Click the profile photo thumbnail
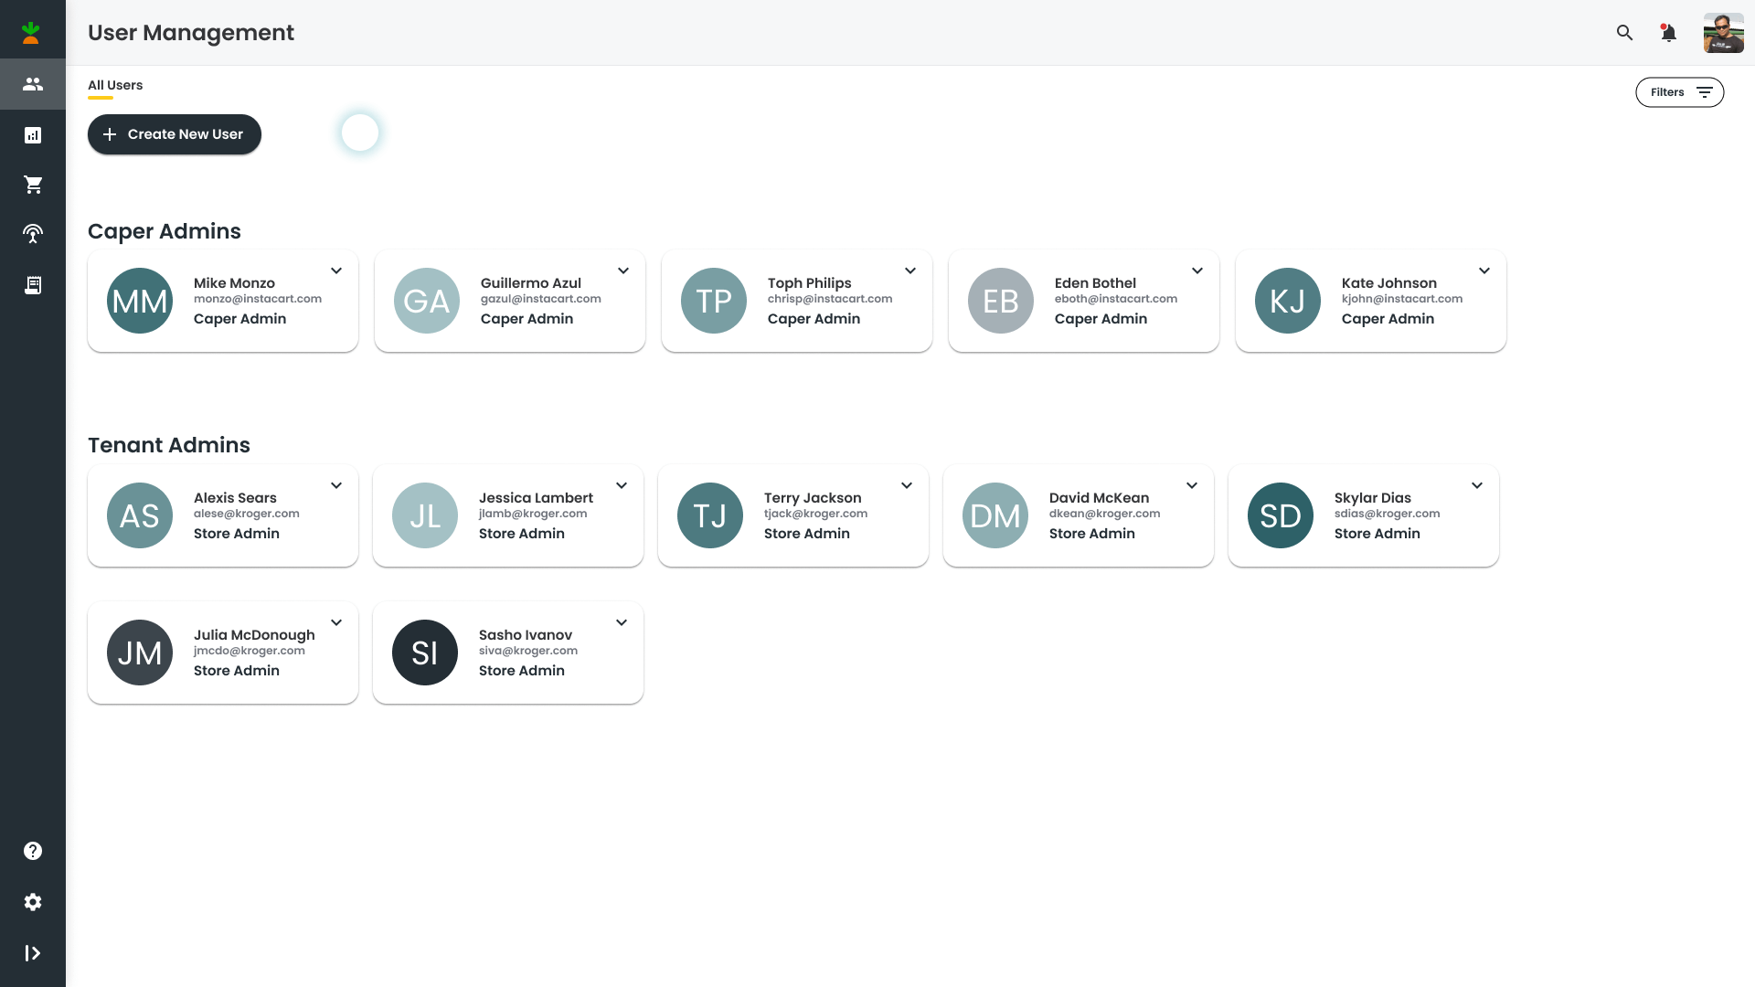This screenshot has width=1755, height=987. click(1723, 33)
